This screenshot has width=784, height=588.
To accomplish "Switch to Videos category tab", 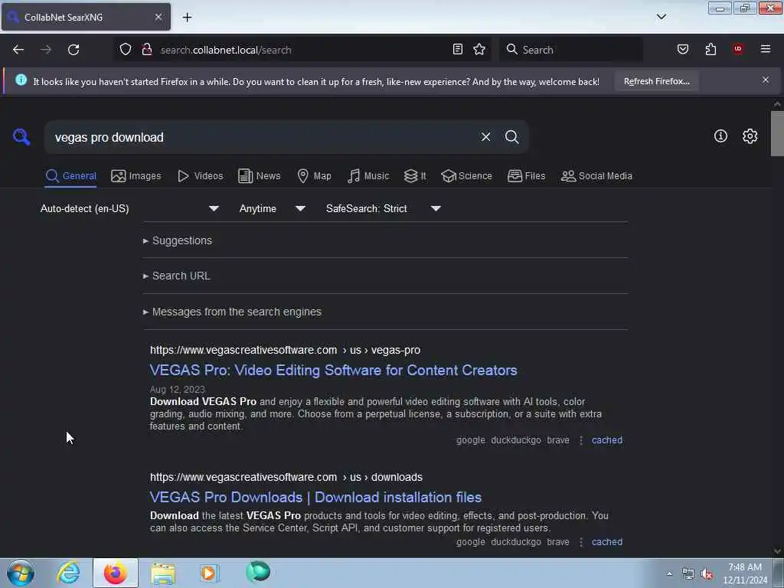I will coord(200,176).
